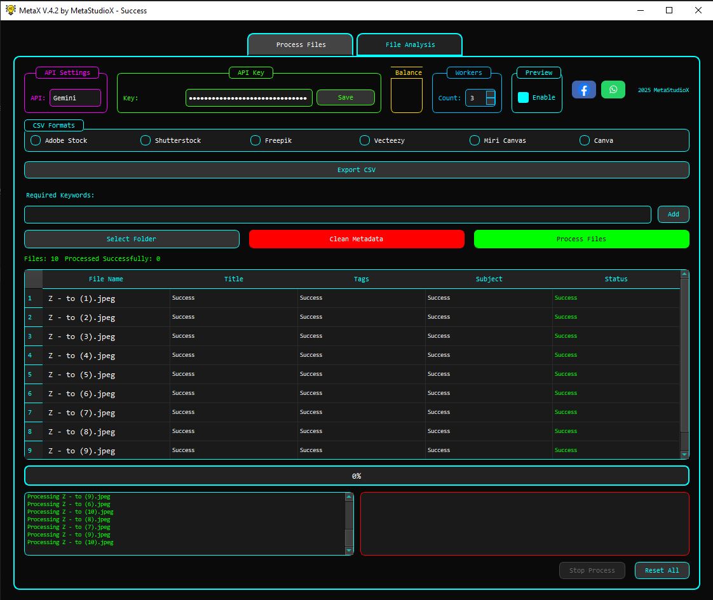Select the Freepik CSV format
713x600 pixels.
255,140
